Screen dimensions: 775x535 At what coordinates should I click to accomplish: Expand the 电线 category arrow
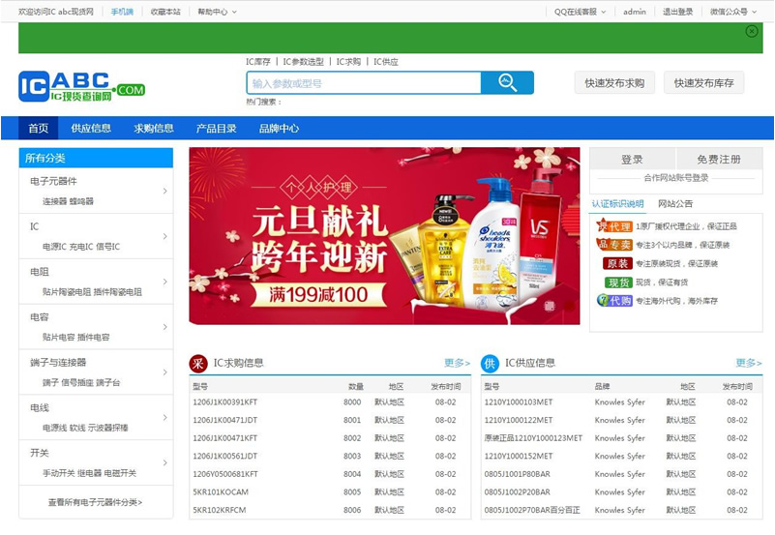[165, 417]
